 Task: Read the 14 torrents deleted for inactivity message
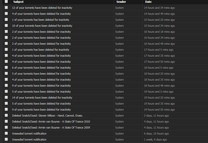[x=42, y=98]
